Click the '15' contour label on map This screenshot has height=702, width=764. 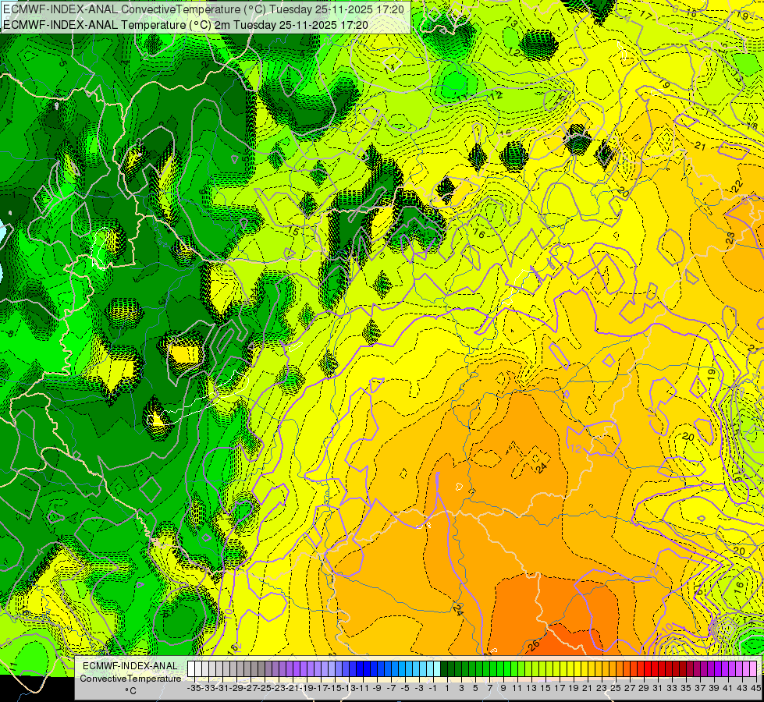coord(293,231)
